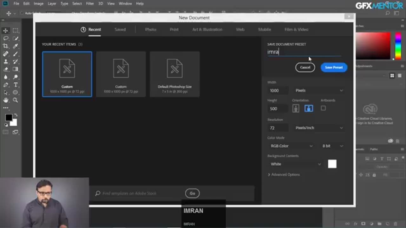Swap foreground and background colors
The image size is (406, 228).
(x=16, y=115)
